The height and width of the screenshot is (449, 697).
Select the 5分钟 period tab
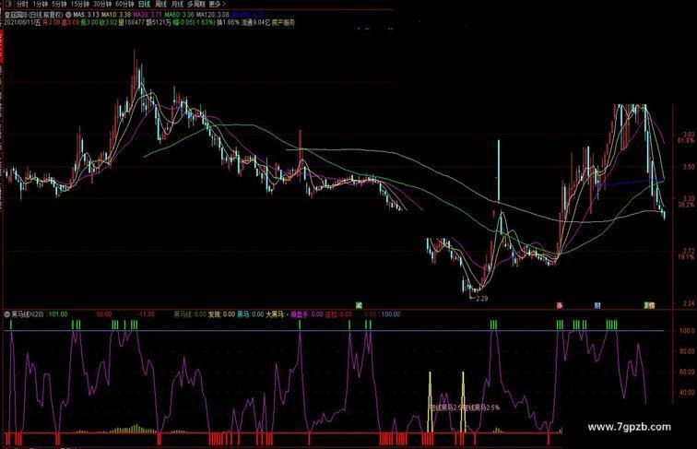(59, 4)
